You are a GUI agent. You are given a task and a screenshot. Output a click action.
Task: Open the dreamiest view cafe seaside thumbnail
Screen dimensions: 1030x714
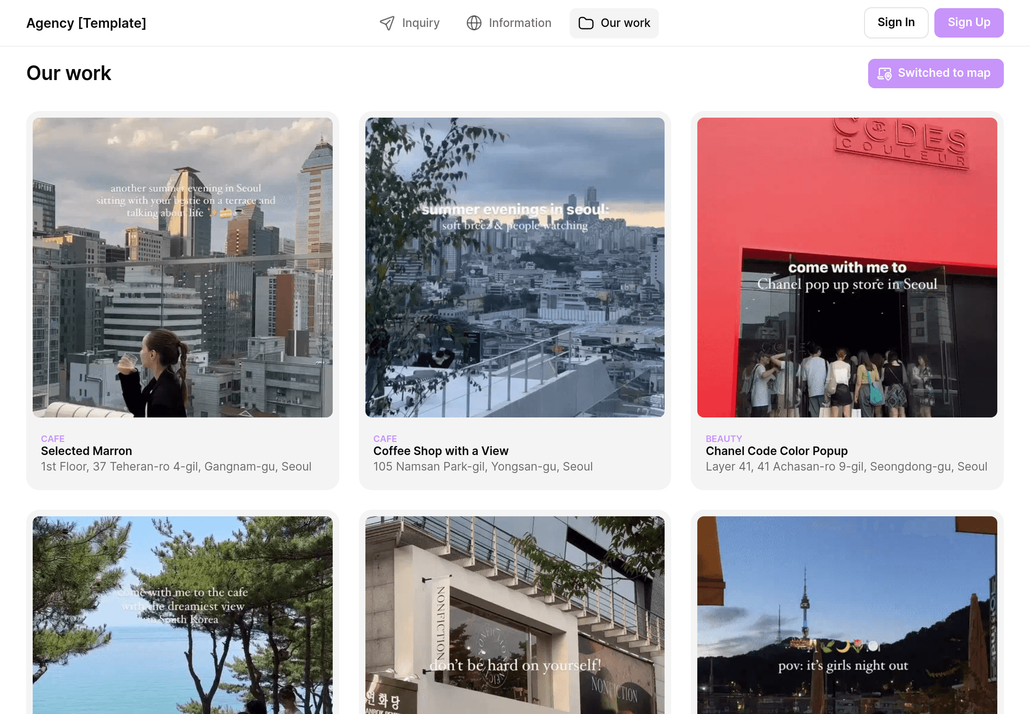coord(183,615)
